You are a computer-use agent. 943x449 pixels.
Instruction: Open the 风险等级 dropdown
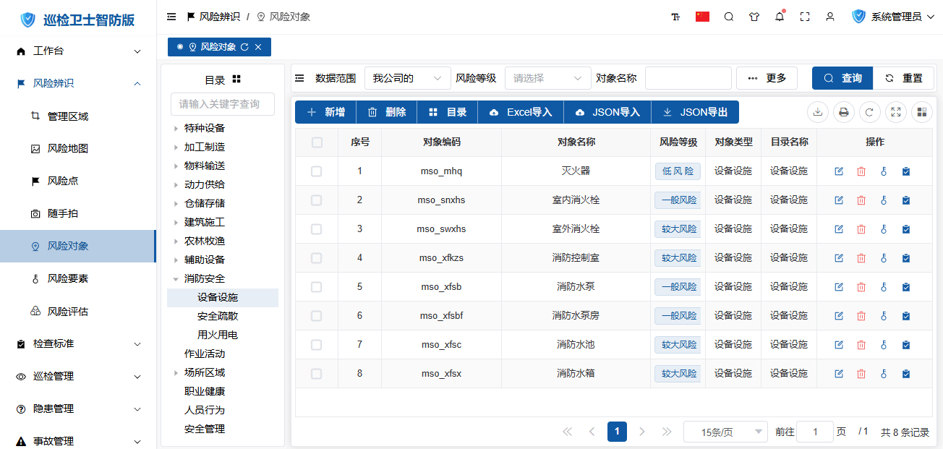tap(548, 78)
